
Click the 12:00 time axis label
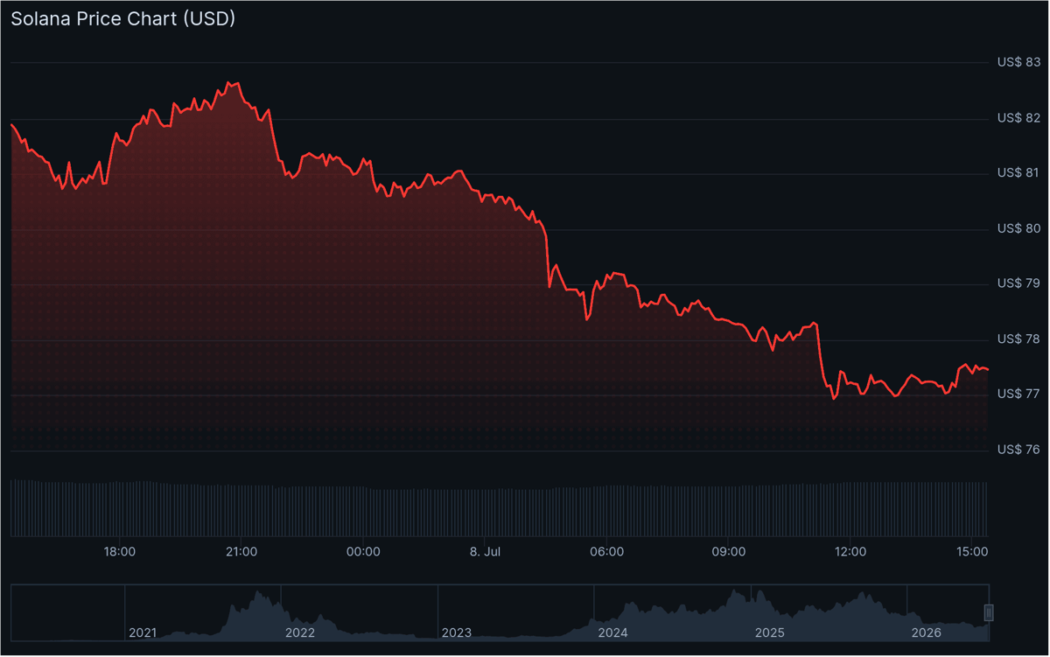point(850,552)
